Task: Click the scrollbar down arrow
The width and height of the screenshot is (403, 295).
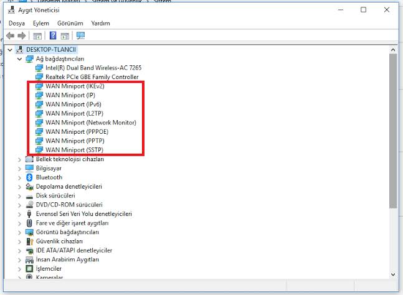Action: tap(393, 274)
